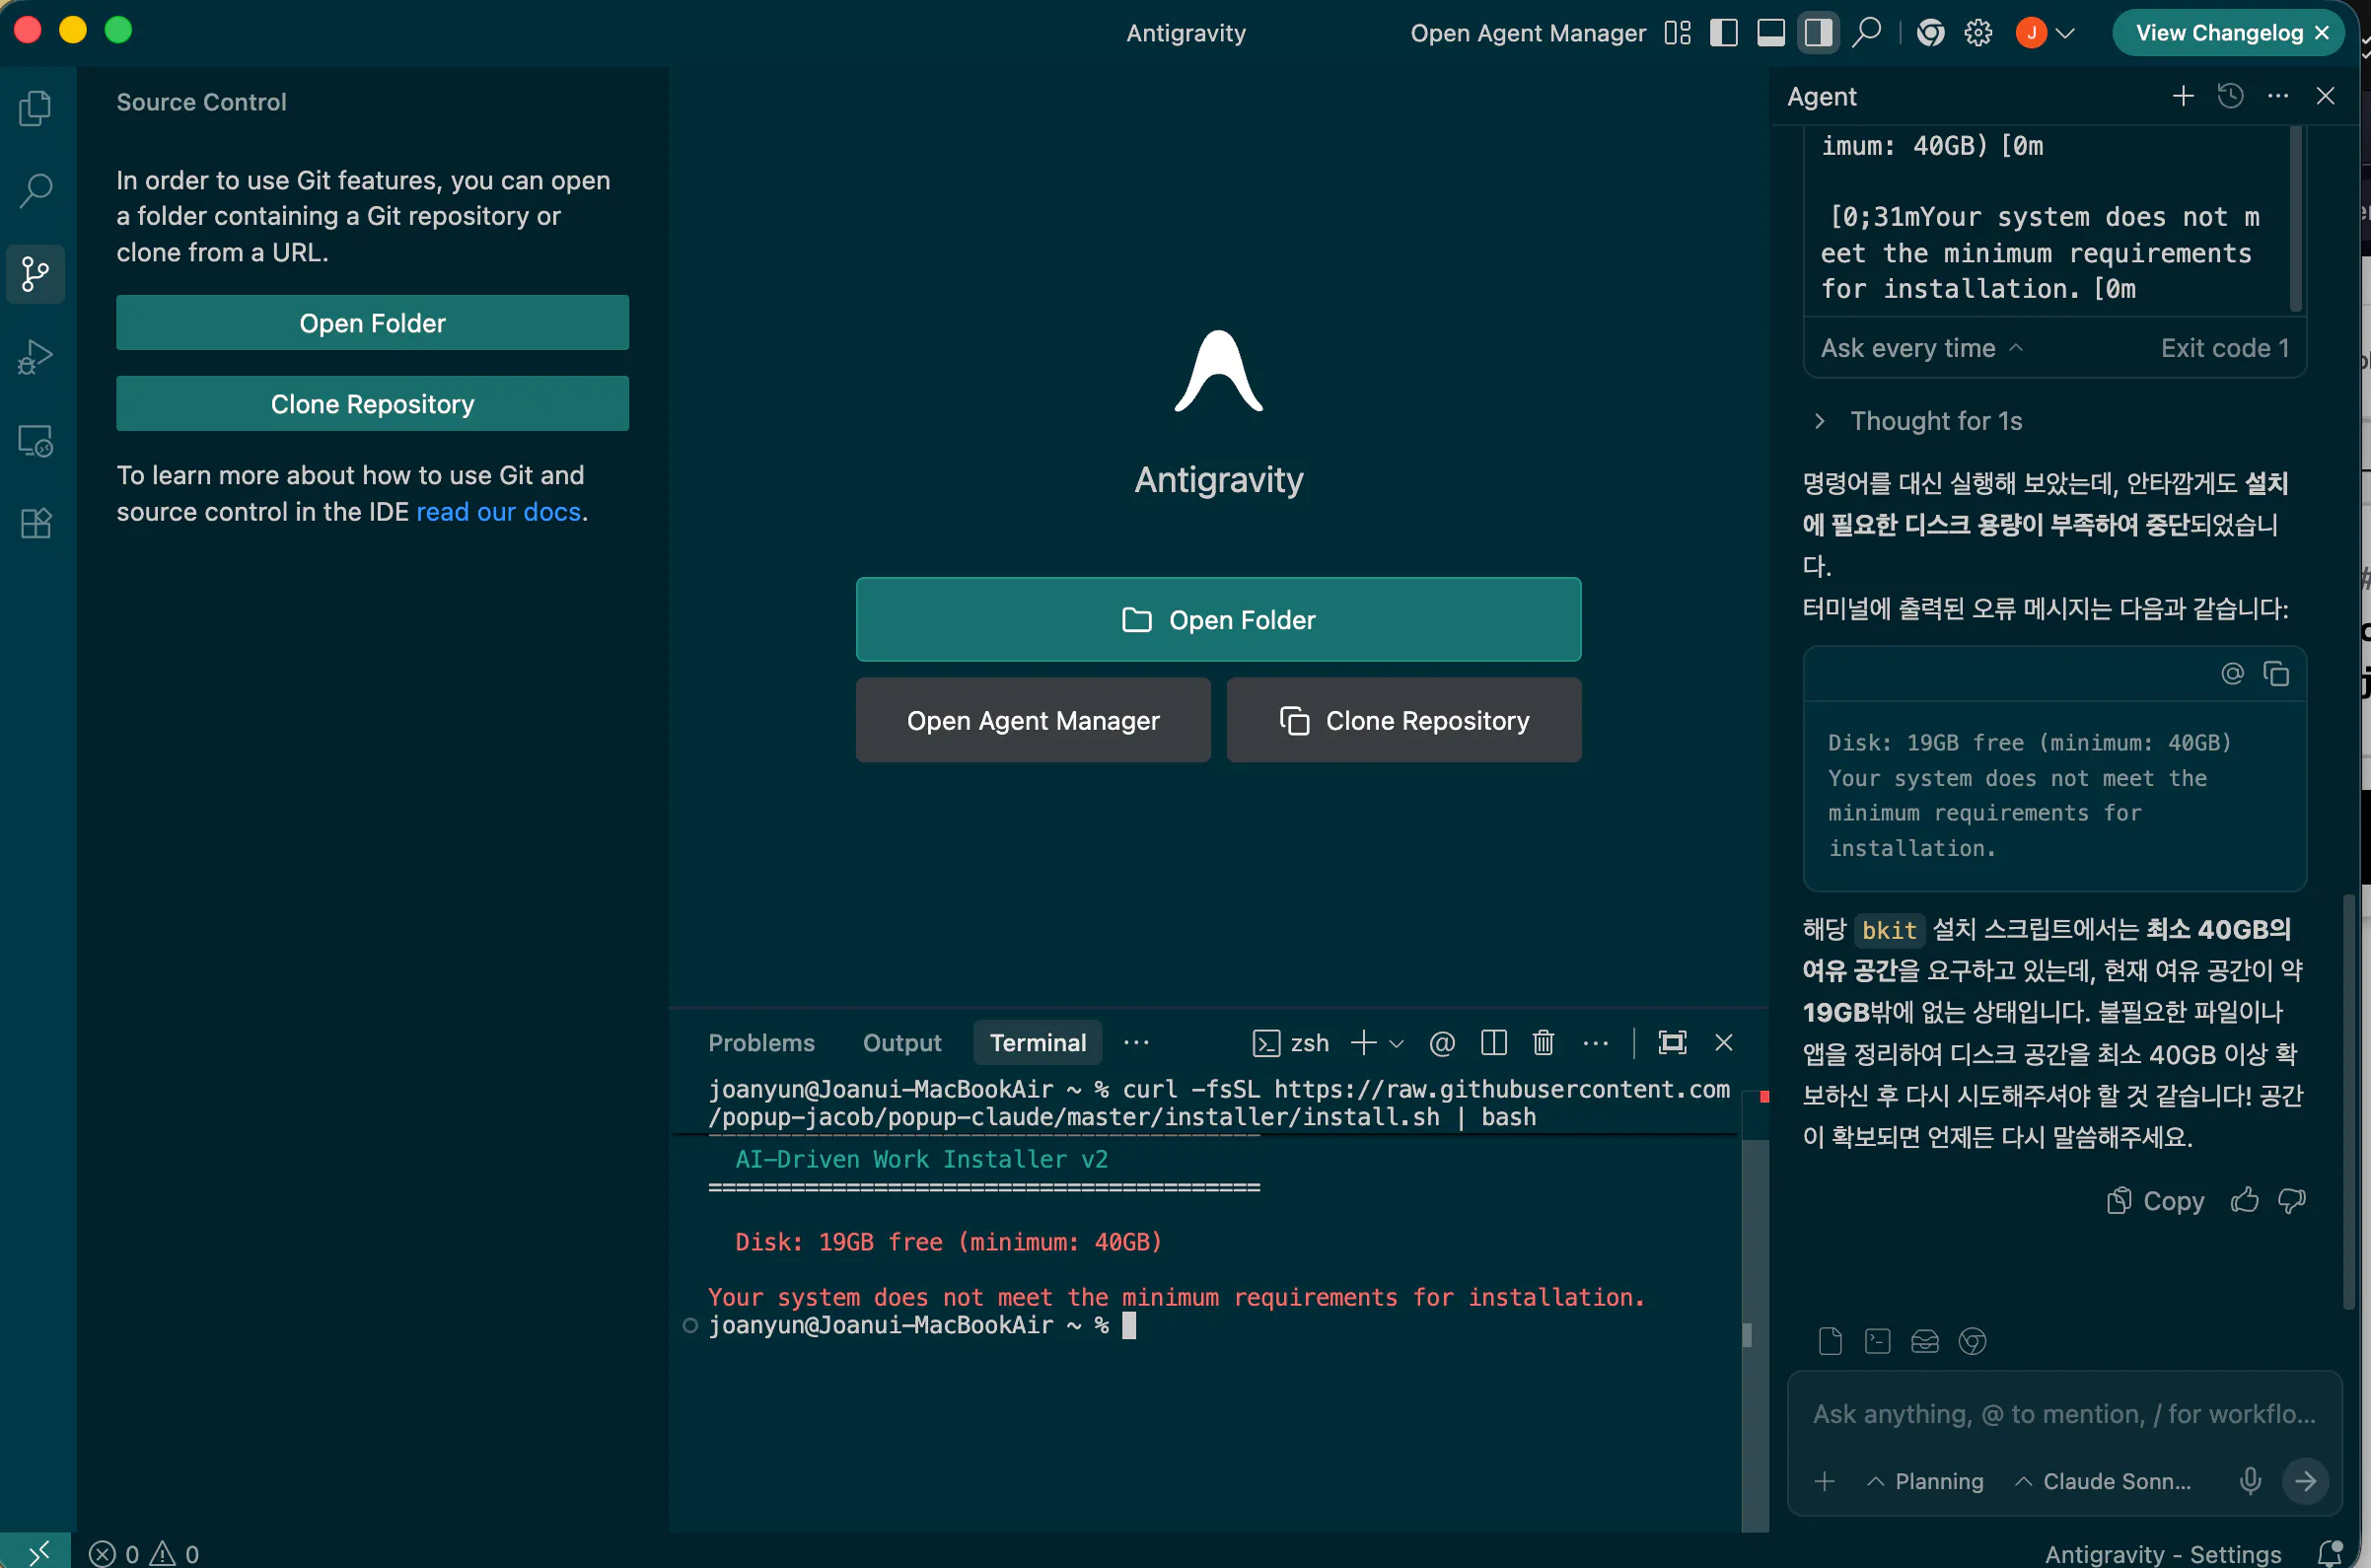Kill the terminal with the trash icon
The image size is (2371, 1568).
coord(1543,1043)
